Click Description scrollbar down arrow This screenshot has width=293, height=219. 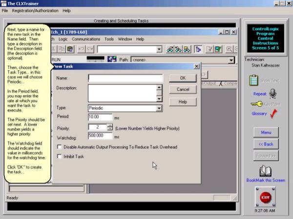point(159,99)
